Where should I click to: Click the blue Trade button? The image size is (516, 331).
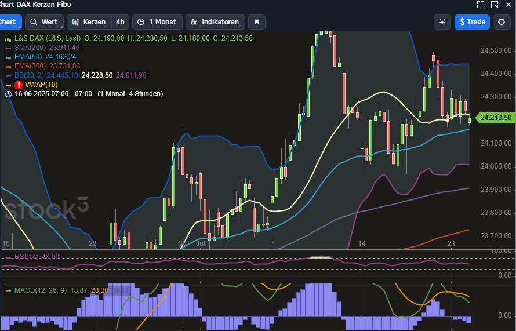[473, 22]
